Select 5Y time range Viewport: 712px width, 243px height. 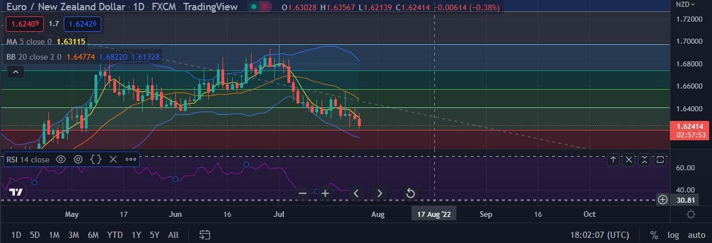(154, 234)
